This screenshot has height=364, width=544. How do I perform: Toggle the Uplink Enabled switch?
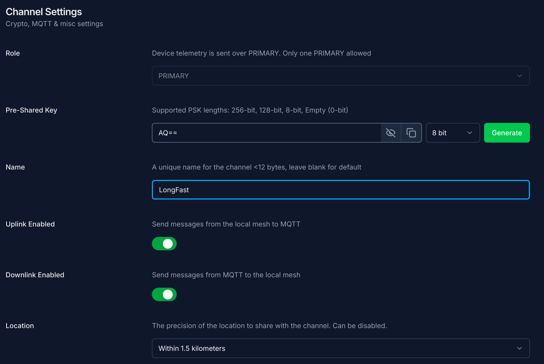(x=164, y=244)
